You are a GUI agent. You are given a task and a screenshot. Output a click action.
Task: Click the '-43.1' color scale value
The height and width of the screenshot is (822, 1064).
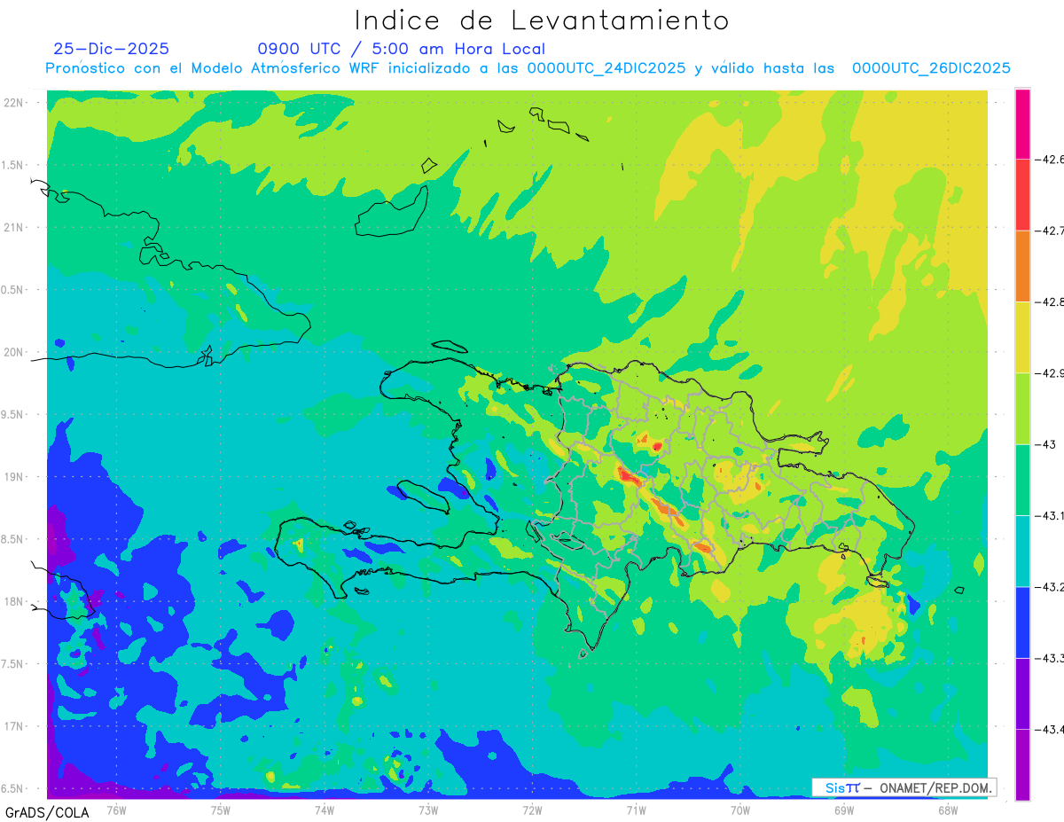point(1048,515)
